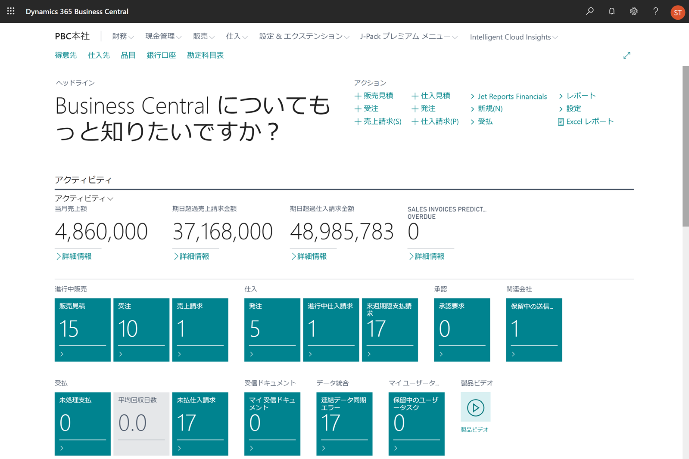The width and height of the screenshot is (689, 459).
Task: Create a new 発注 action
Action: coord(424,109)
